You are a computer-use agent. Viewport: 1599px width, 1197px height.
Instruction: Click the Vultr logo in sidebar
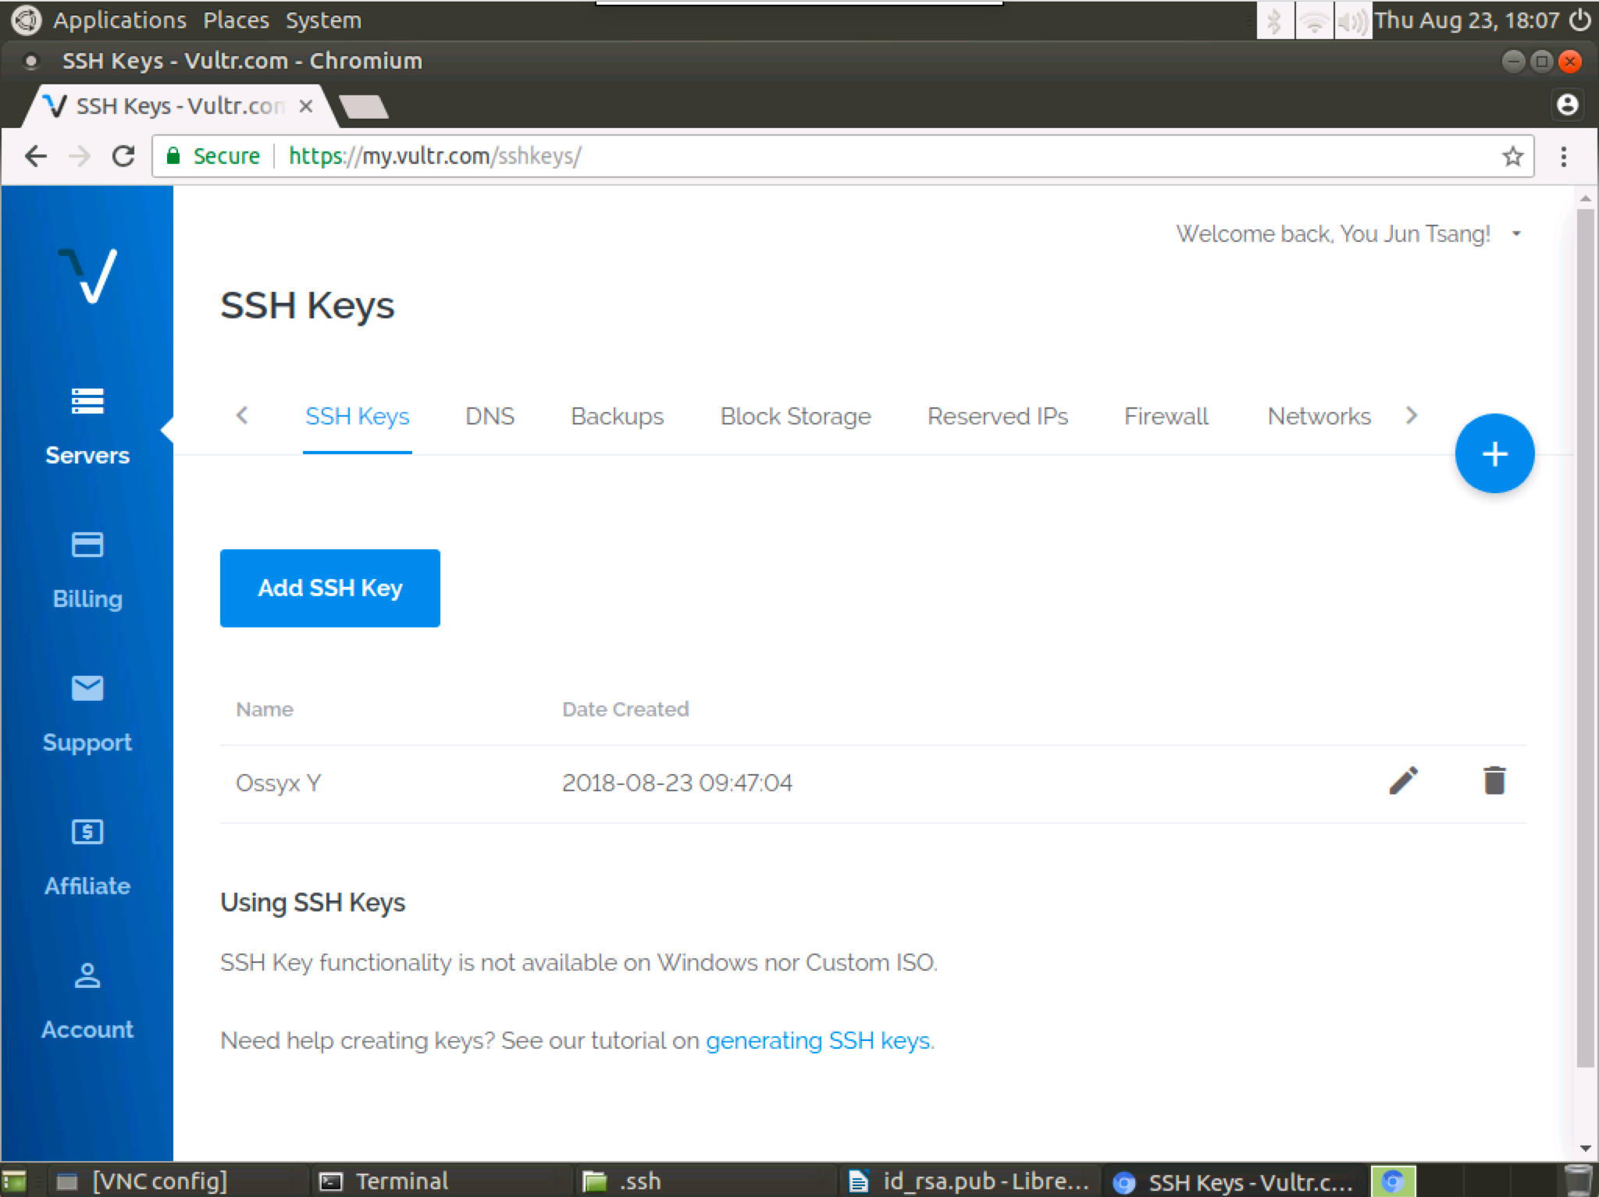87,275
